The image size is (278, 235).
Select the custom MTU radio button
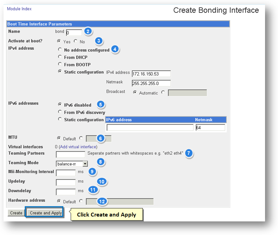[81, 138]
